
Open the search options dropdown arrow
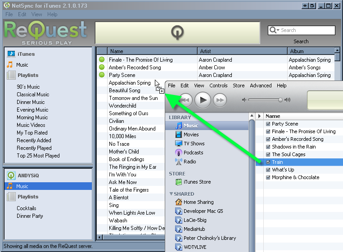[x=278, y=30]
